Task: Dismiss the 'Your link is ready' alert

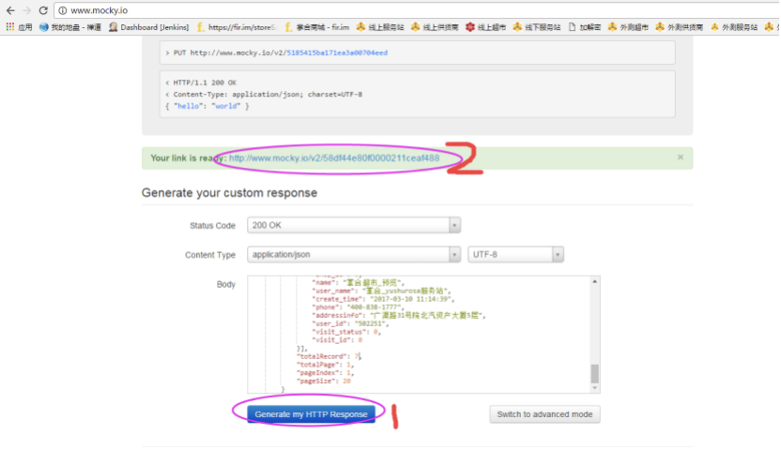Action: click(x=680, y=157)
